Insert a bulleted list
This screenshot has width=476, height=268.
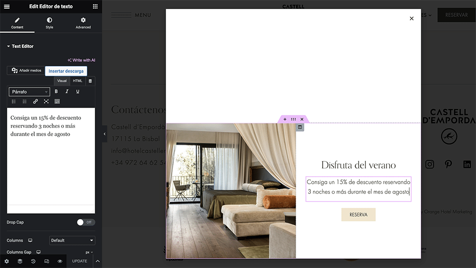pyautogui.click(x=14, y=101)
